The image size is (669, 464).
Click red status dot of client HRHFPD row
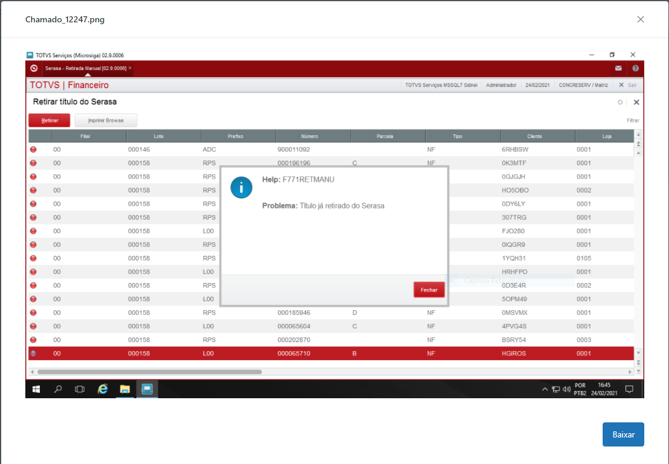coord(33,272)
